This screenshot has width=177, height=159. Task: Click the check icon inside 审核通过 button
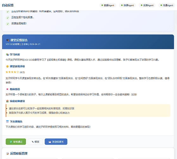(11, 142)
